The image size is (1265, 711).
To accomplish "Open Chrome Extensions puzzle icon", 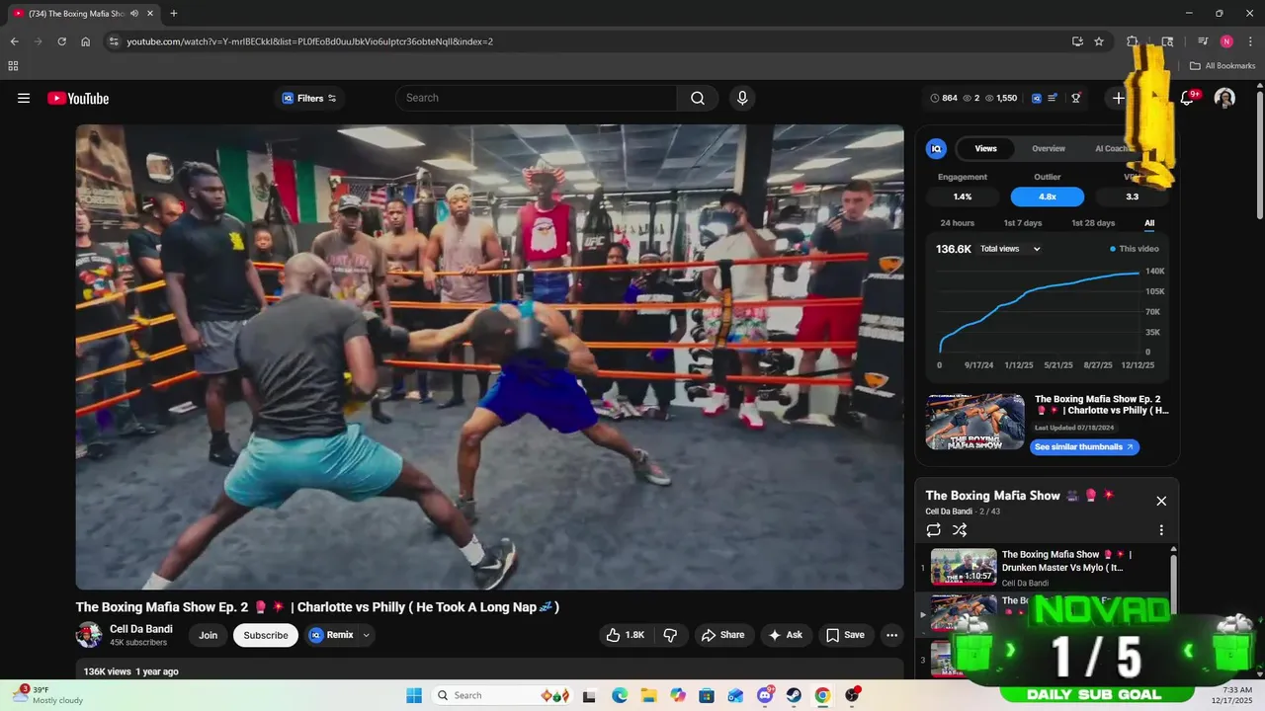I will (x=1133, y=41).
